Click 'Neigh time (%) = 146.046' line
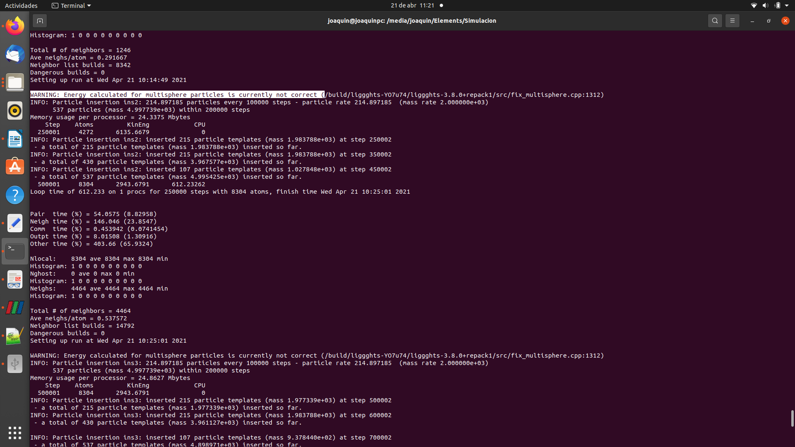The width and height of the screenshot is (795, 447). pyautogui.click(x=93, y=221)
